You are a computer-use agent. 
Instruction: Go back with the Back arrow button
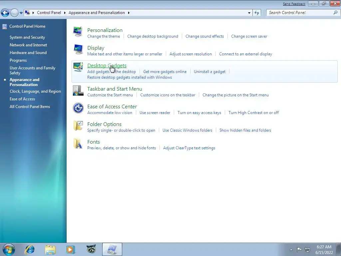5,13
